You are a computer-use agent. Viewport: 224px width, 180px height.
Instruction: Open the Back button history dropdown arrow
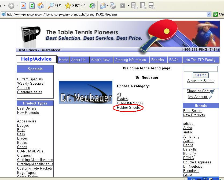pyautogui.click(x=4, y=6)
